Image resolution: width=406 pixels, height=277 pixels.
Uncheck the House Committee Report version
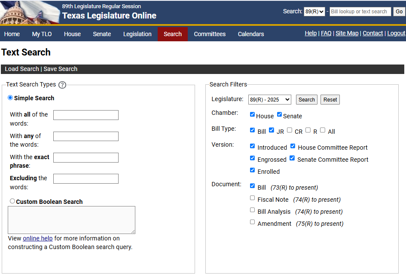(x=293, y=146)
